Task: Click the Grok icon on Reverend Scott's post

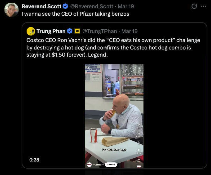Action: [x=193, y=6]
